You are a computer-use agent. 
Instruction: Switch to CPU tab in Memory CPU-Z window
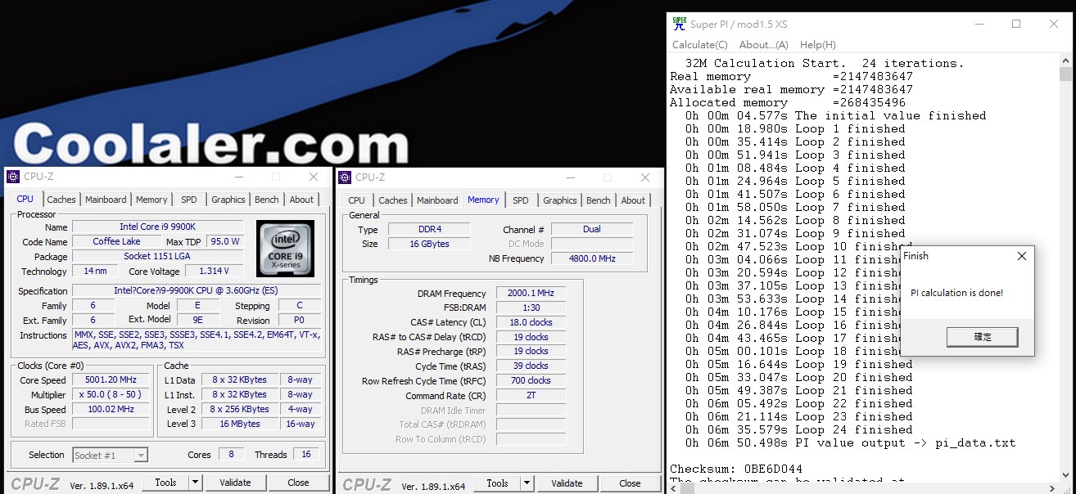coord(357,200)
